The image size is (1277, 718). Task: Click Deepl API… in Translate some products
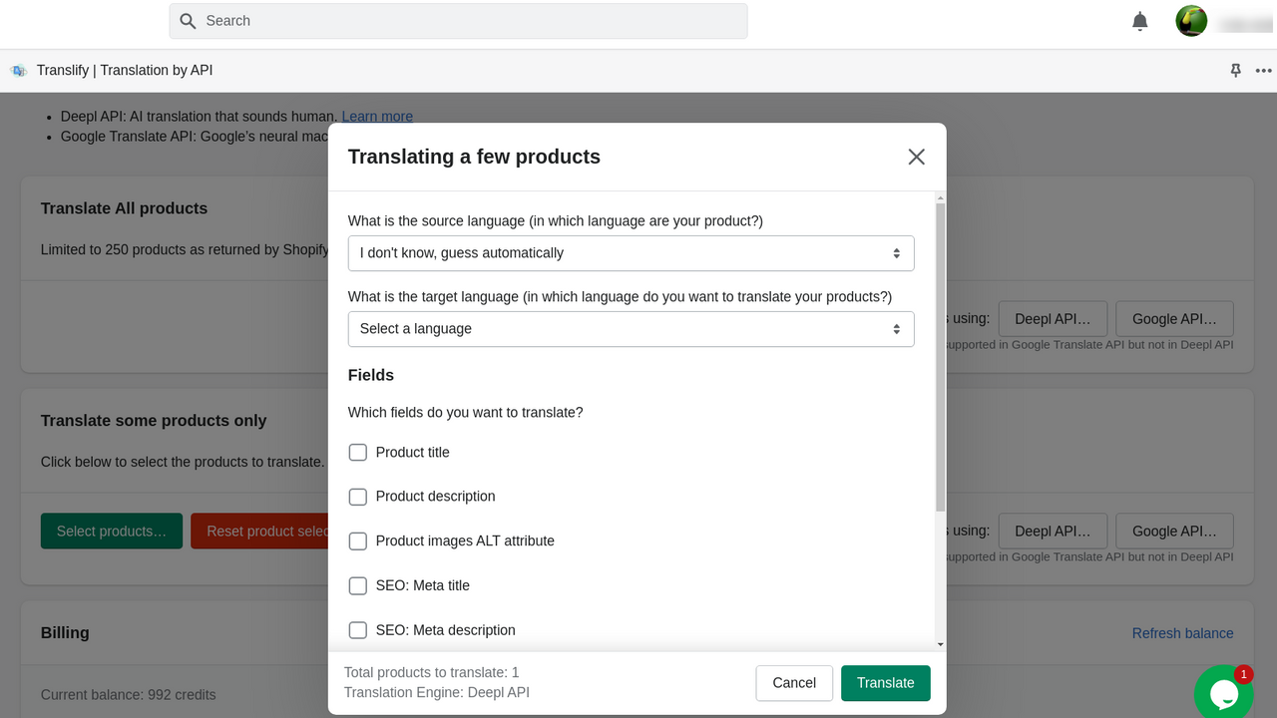pyautogui.click(x=1053, y=532)
